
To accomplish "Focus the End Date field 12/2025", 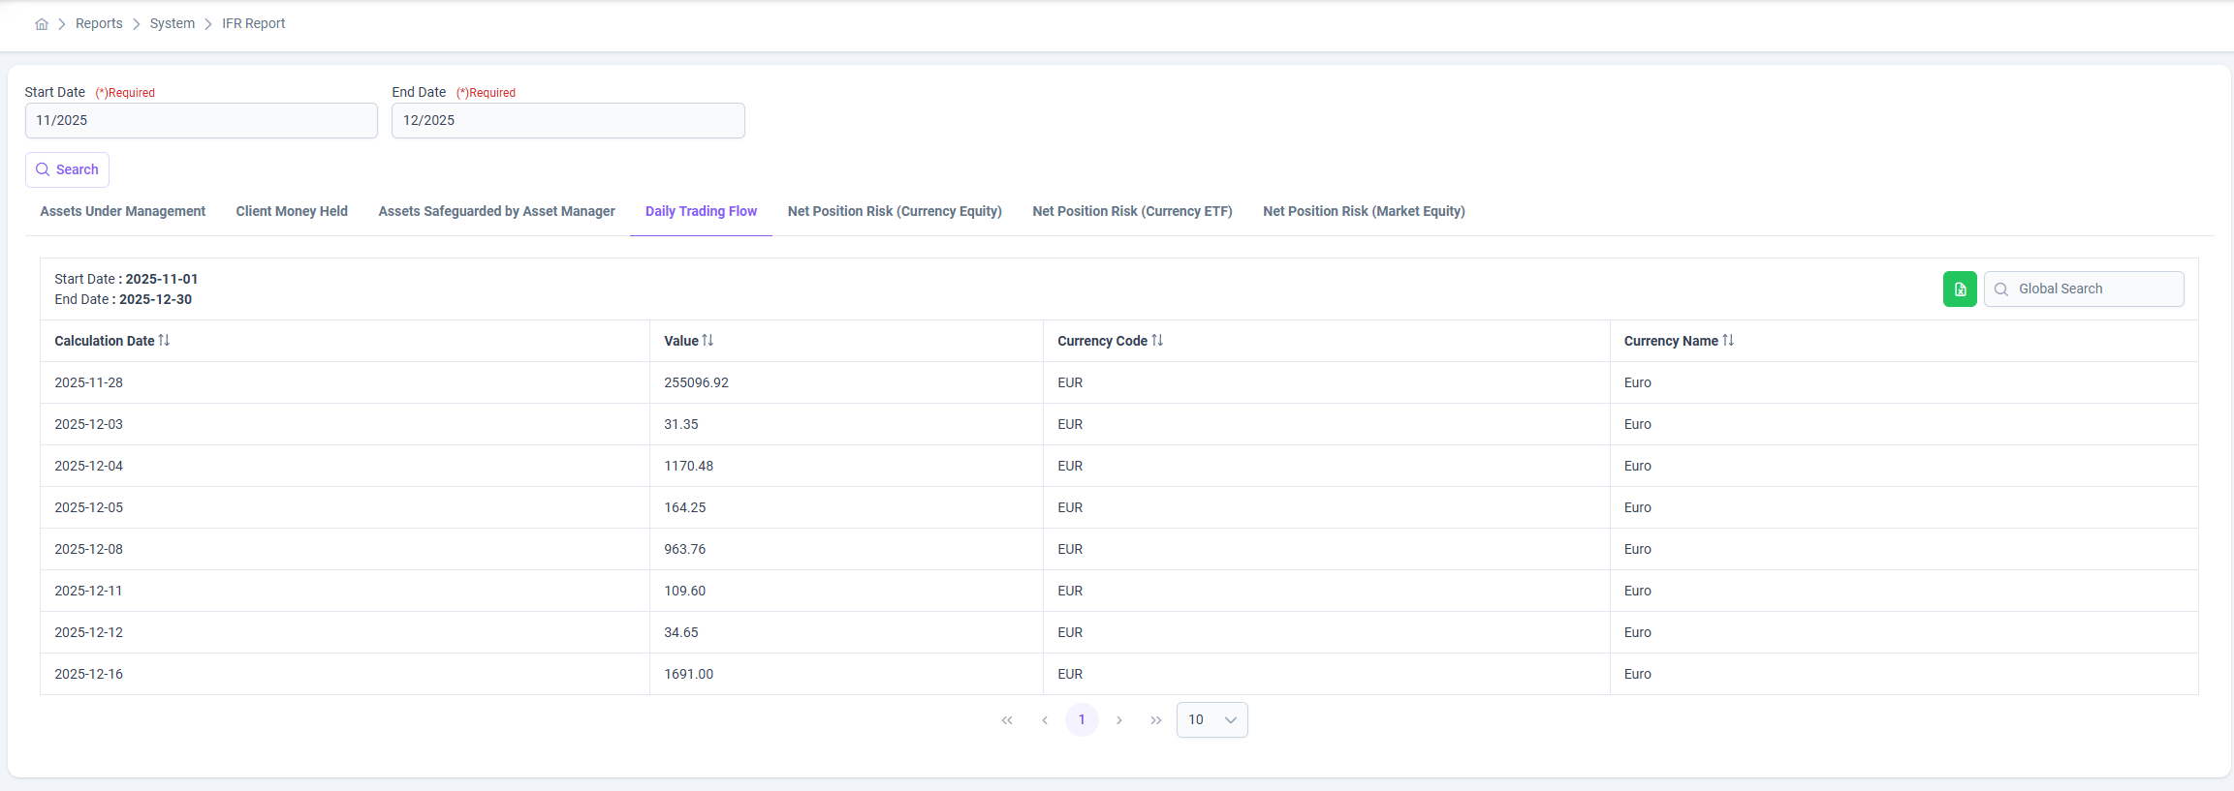I will 568,120.
